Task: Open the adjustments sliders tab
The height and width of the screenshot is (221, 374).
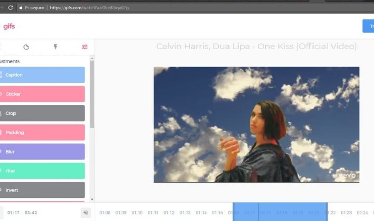Action: coord(84,47)
